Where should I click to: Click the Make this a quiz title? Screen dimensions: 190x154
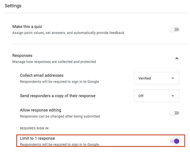coord(27,27)
